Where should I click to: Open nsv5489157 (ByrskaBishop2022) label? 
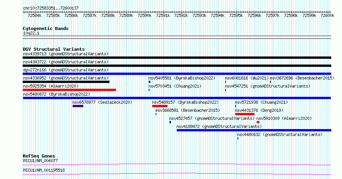[185, 102]
